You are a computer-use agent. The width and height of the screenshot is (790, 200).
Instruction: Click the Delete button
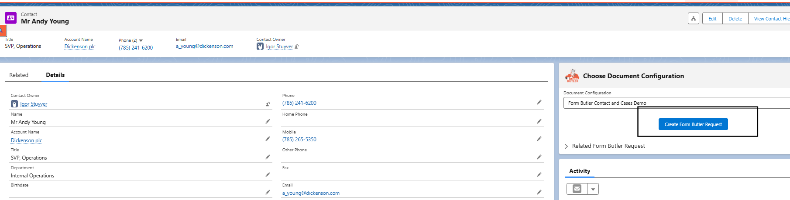coord(735,19)
